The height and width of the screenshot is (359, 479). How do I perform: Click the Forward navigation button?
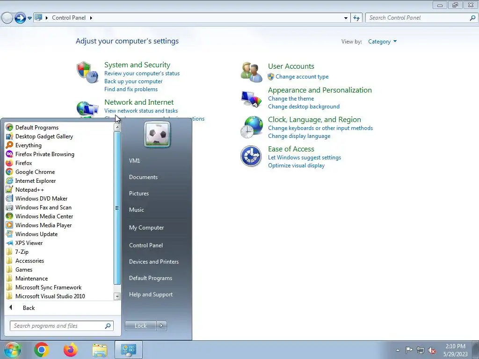[20, 18]
